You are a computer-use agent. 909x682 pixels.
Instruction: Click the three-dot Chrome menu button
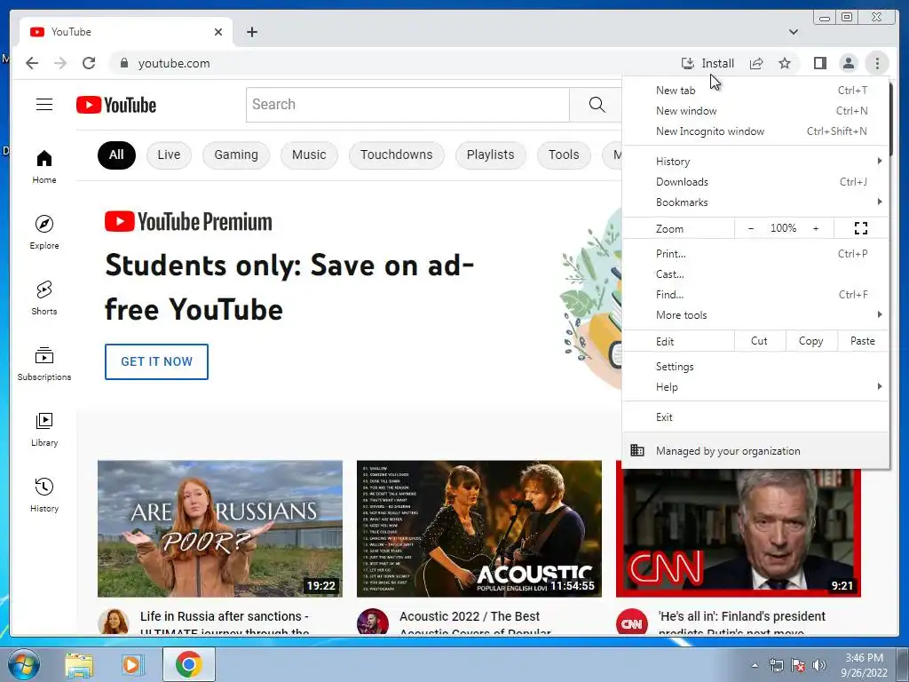point(876,63)
